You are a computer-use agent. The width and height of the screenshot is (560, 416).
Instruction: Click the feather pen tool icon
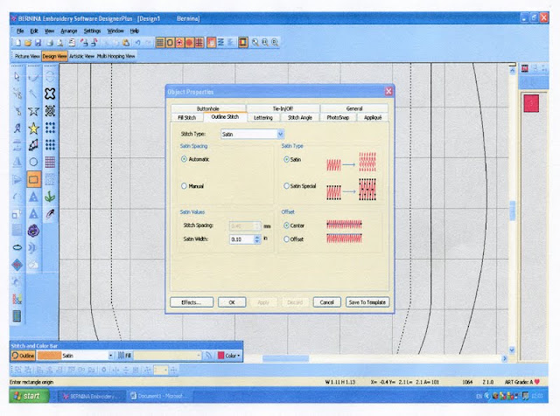point(50,214)
